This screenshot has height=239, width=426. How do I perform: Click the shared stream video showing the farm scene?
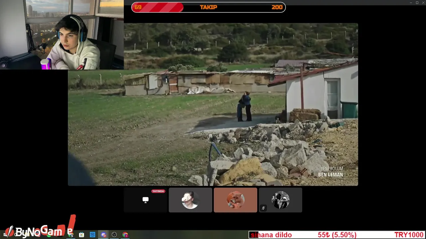[x=213, y=104]
